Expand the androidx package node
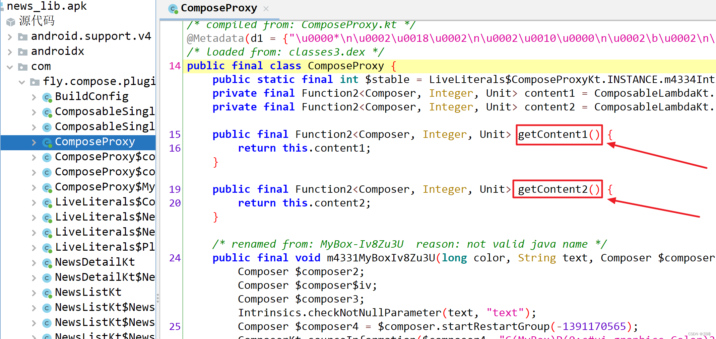Viewport: 716px width, 339px height. (x=10, y=52)
